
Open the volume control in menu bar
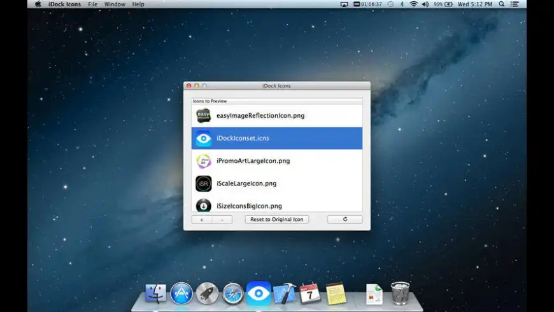[425, 4]
